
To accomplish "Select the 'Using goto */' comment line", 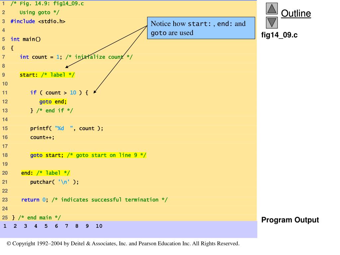I will [39, 12].
